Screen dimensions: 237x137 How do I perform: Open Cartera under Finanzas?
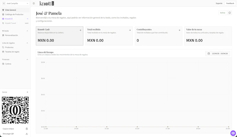pyautogui.click(x=15, y=64)
